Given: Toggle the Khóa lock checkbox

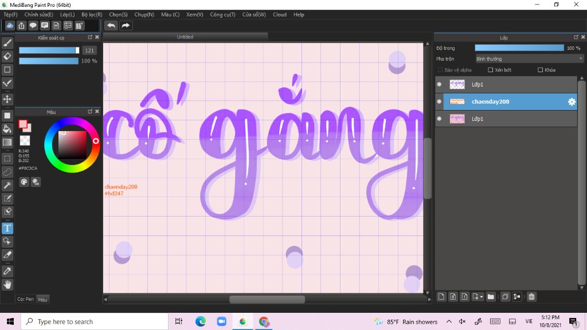Looking at the screenshot, I should click(x=540, y=70).
